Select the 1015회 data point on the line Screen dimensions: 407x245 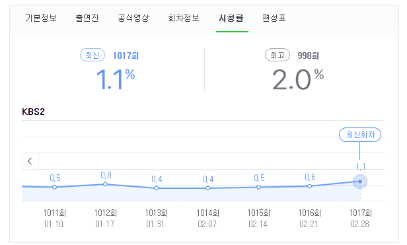click(x=258, y=187)
